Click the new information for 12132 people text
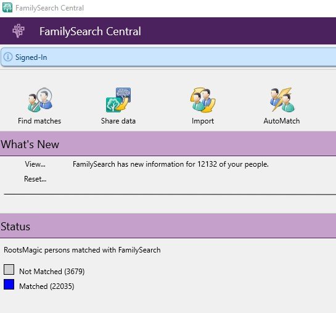This screenshot has width=336, height=313. pos(171,164)
